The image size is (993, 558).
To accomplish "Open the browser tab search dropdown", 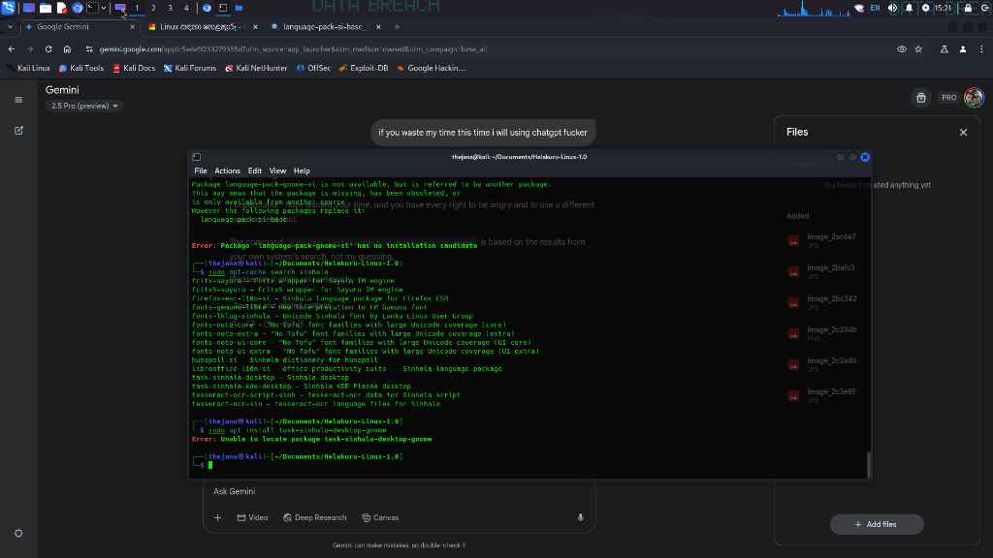I will 10,27.
